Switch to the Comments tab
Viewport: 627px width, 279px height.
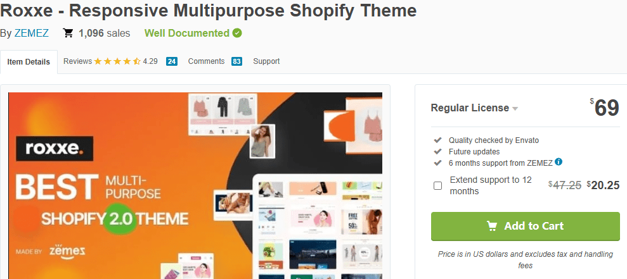pyautogui.click(x=206, y=61)
